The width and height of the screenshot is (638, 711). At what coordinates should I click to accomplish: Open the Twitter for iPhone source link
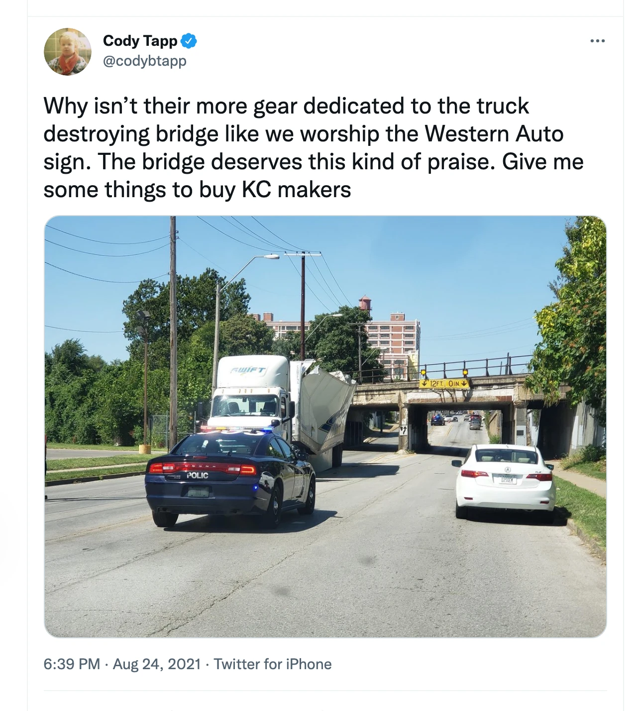[x=273, y=664]
